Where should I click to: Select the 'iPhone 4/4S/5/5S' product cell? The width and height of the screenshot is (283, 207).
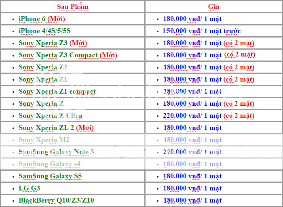44,31
